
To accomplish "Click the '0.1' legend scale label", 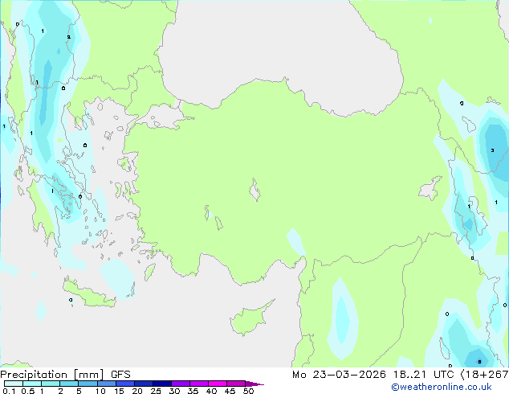I will click(9, 391).
